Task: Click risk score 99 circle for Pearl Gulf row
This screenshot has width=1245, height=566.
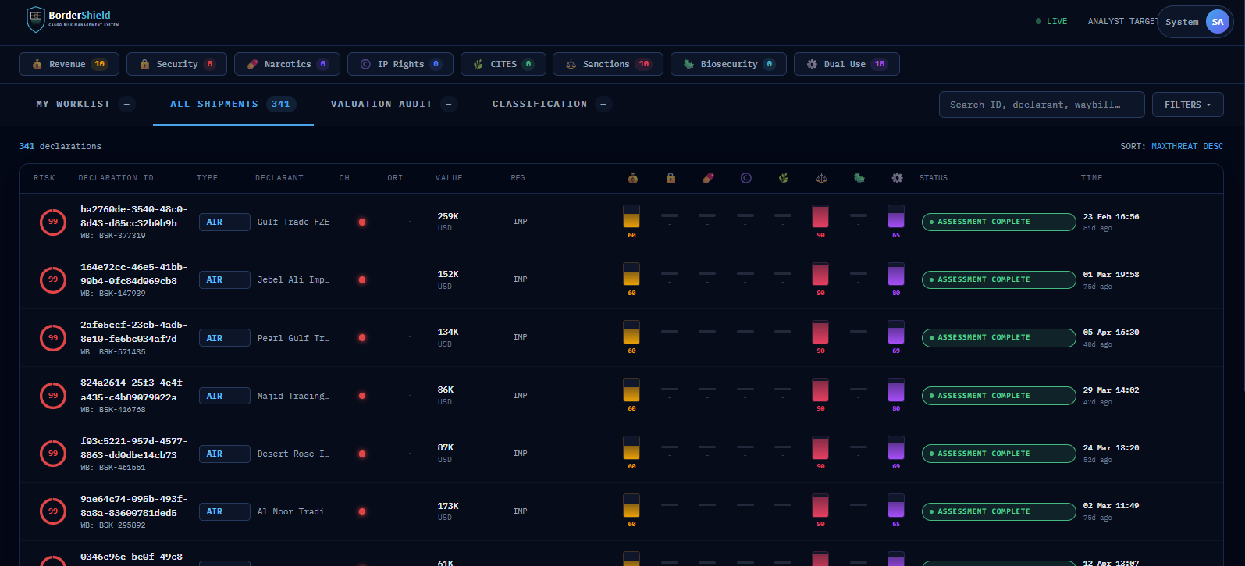Action: (x=53, y=337)
